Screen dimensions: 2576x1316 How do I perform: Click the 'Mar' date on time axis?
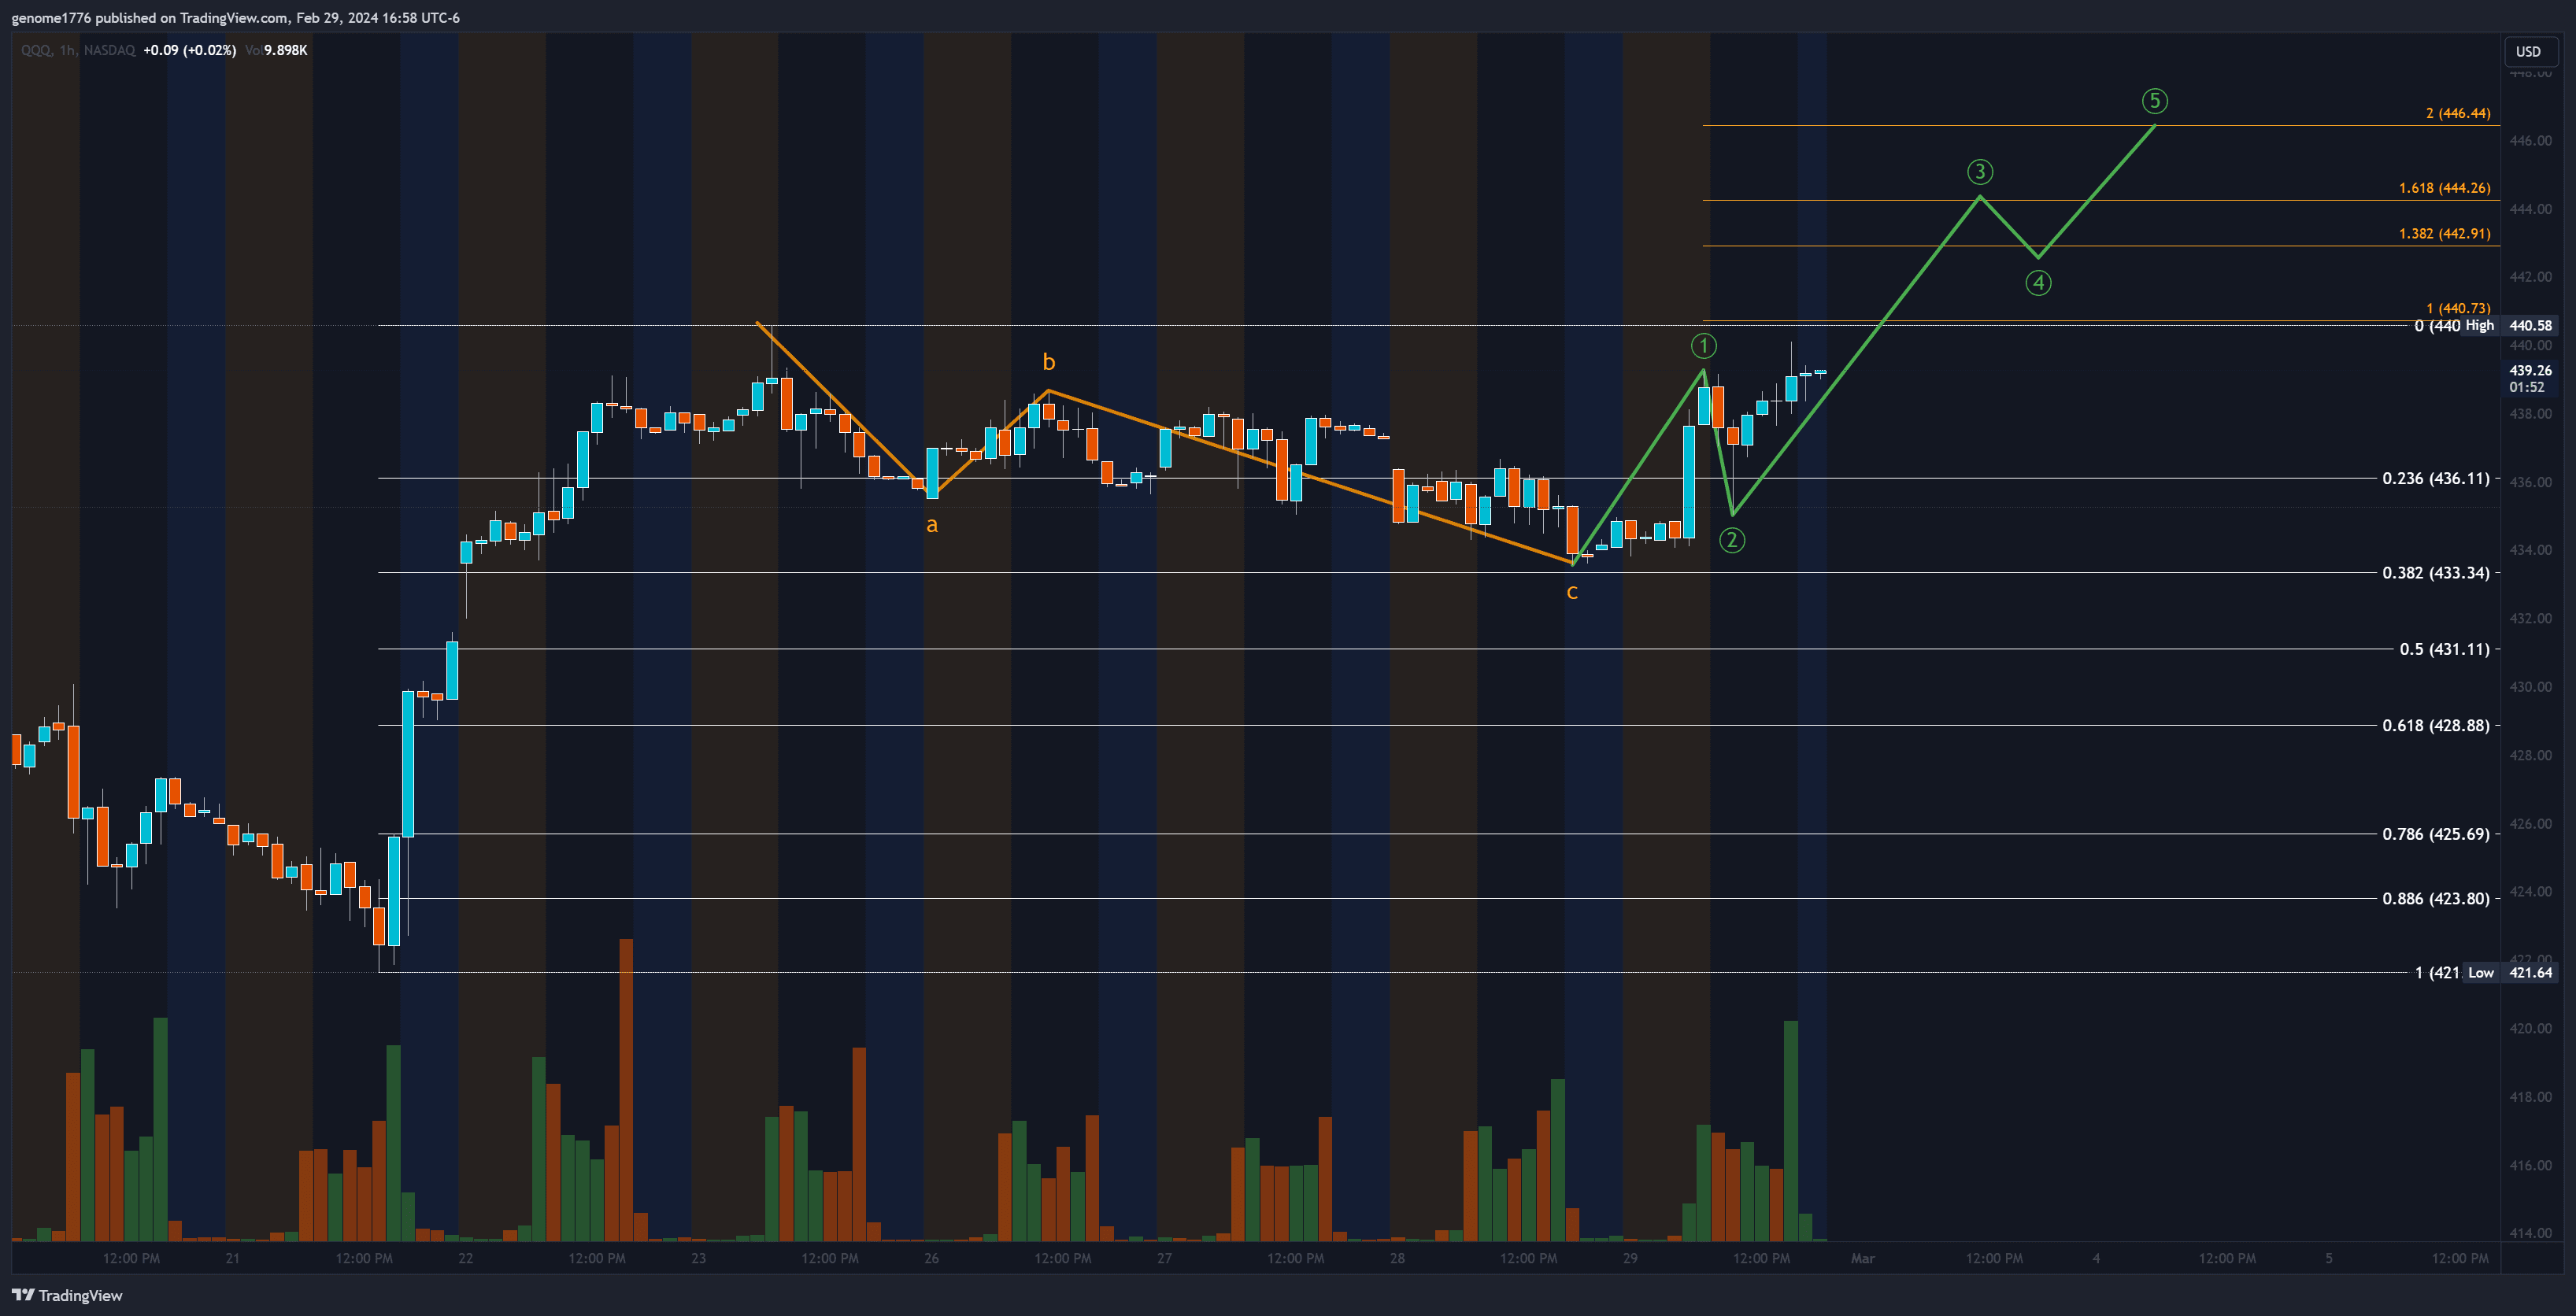[1862, 1258]
